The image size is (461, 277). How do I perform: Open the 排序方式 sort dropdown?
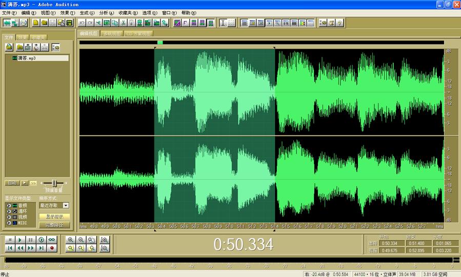pyautogui.click(x=66, y=205)
